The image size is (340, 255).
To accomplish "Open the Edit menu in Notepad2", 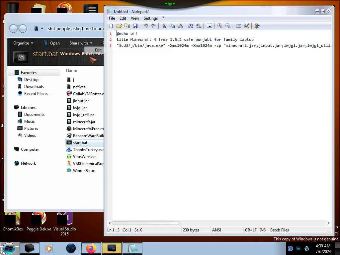I will [123, 18].
